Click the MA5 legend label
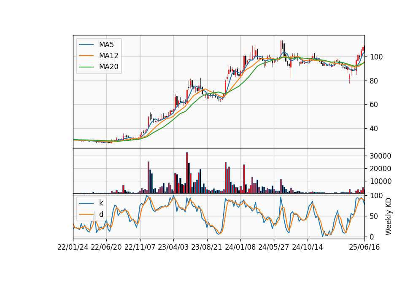405x291 pixels. click(x=106, y=45)
